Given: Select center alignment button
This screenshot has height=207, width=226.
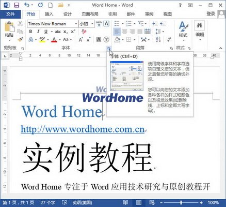Looking at the screenshot, I should click(x=125, y=32).
